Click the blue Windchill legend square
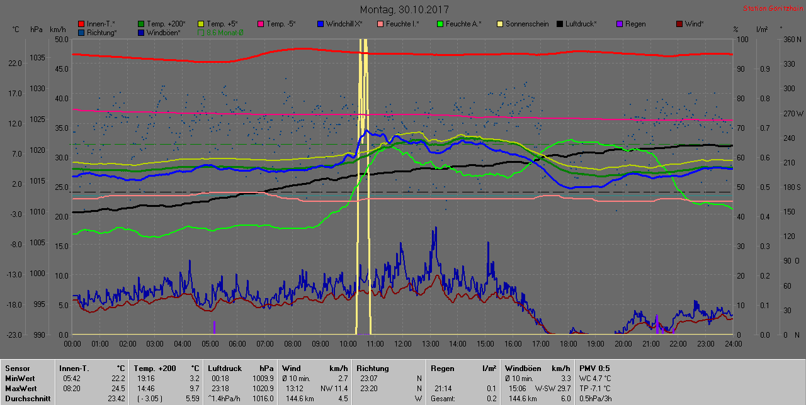This screenshot has height=405, width=806. 321,24
